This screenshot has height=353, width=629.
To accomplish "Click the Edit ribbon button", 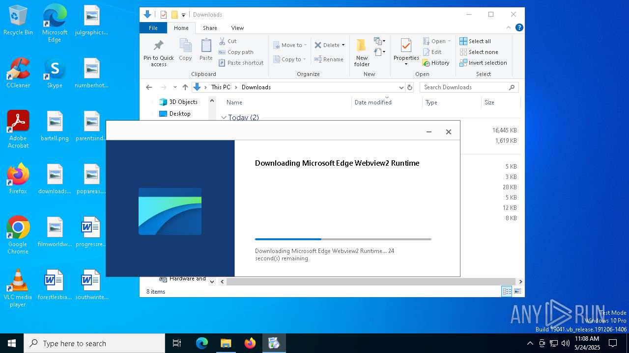I will (x=432, y=52).
